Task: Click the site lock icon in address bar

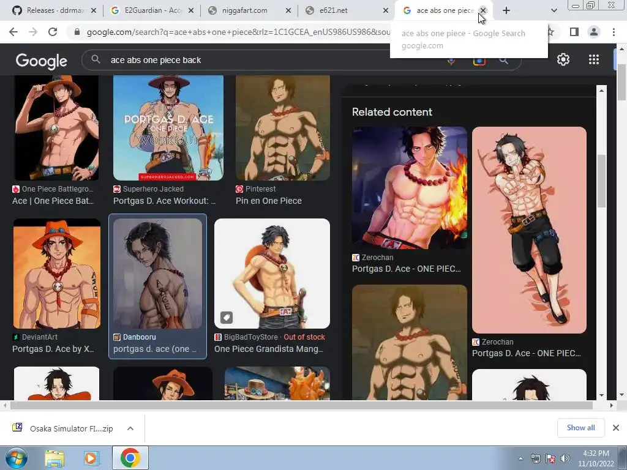Action: [x=77, y=32]
